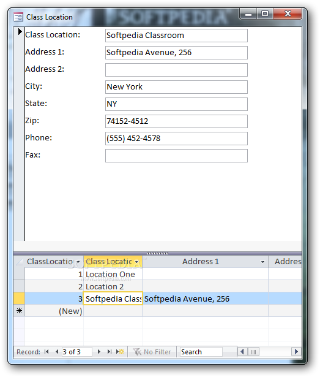Viewport: 320px width, 377px height.
Task: Click highlighted row 3 selector
Action: (19, 299)
